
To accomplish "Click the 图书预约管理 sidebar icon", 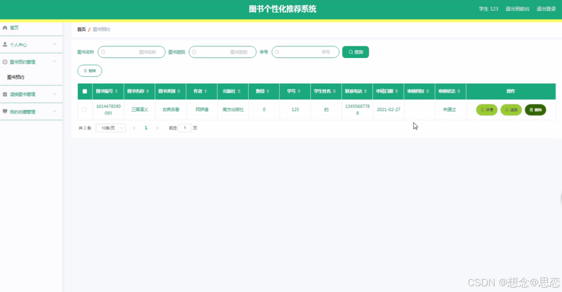I will coord(5,62).
